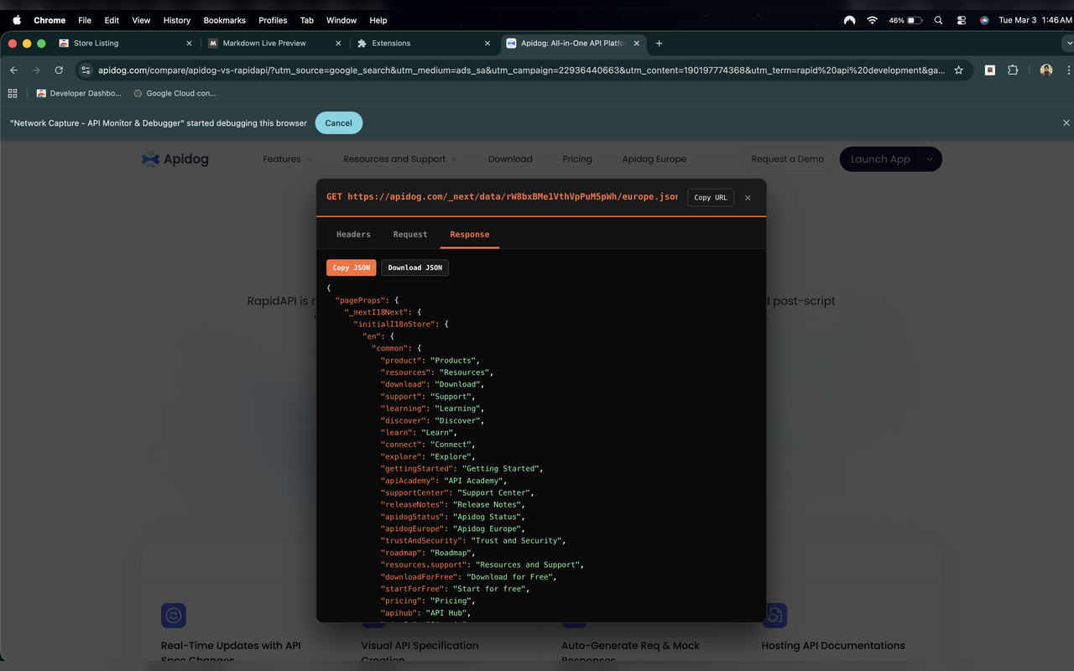
Task: Click the battery status icon
Action: pos(915,20)
